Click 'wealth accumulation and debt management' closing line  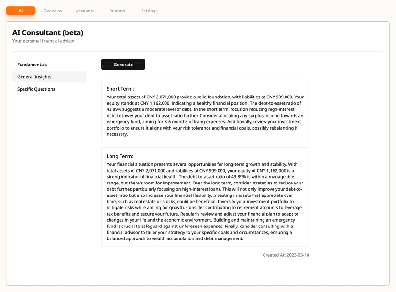(197, 239)
